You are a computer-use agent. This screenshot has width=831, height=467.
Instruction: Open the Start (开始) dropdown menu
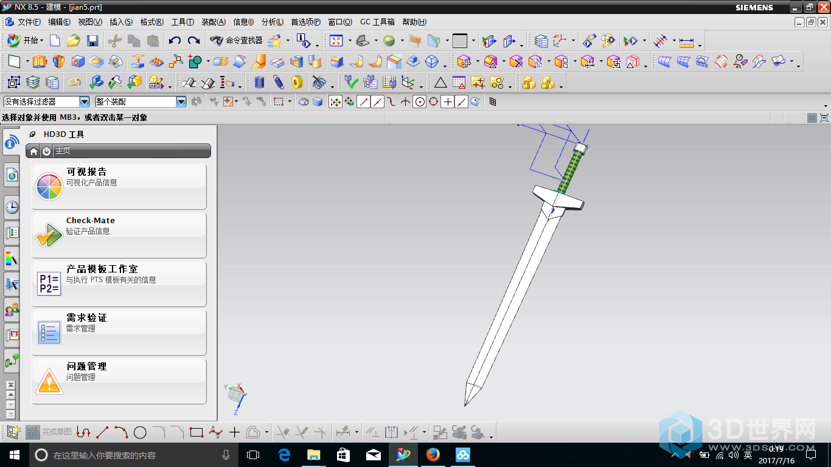[26, 41]
